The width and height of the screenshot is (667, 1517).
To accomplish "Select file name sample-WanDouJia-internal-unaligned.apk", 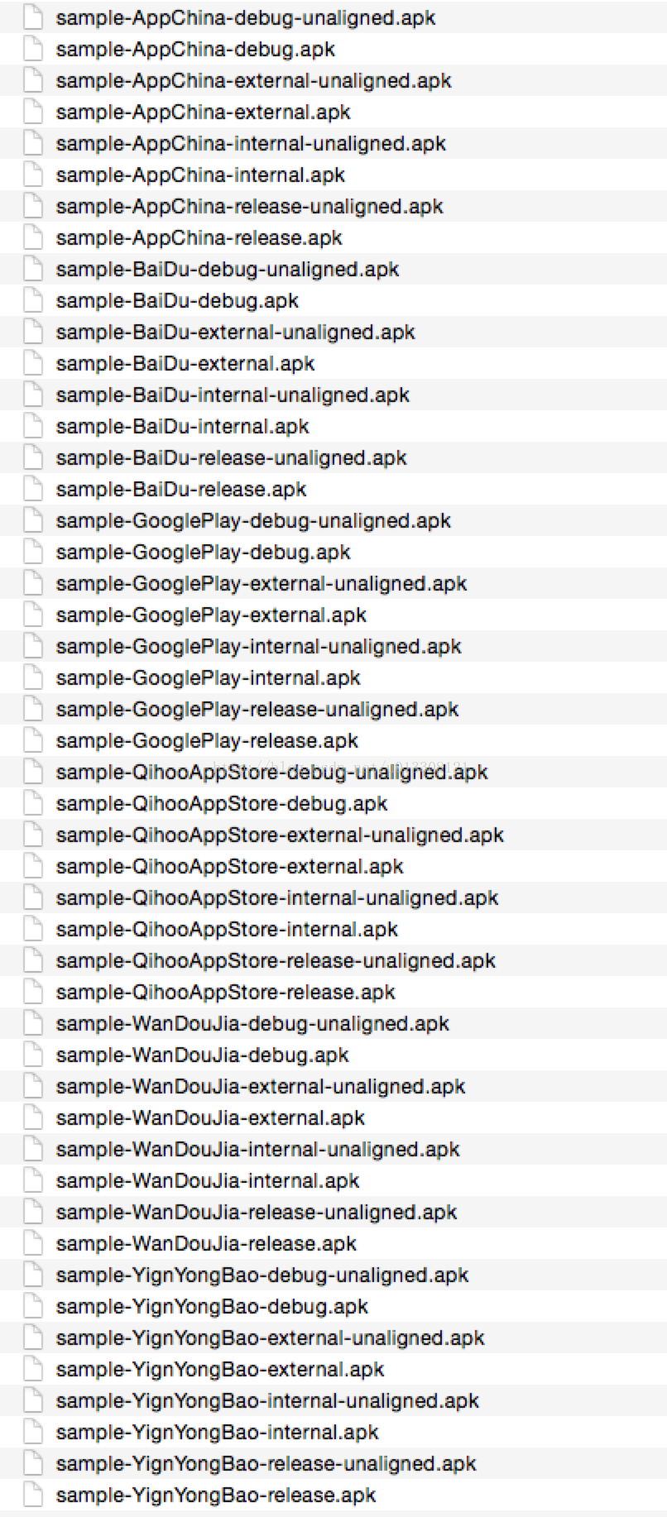I will pos(257,1150).
